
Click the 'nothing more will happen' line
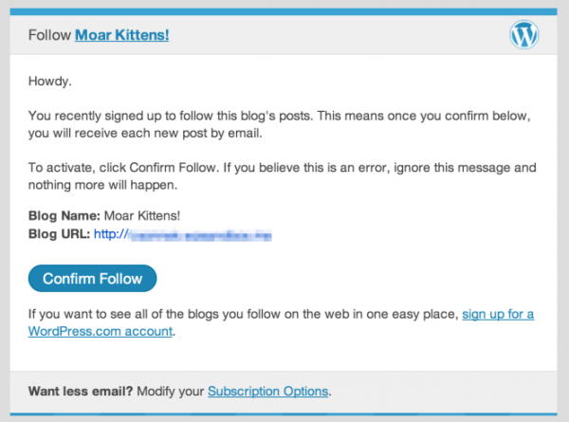tap(103, 185)
